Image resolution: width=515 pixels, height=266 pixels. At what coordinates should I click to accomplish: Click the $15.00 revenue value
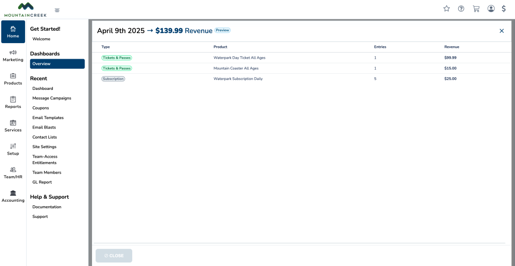click(450, 68)
